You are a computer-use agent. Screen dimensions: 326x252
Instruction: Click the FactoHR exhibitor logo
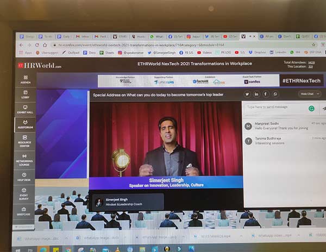(200, 81)
